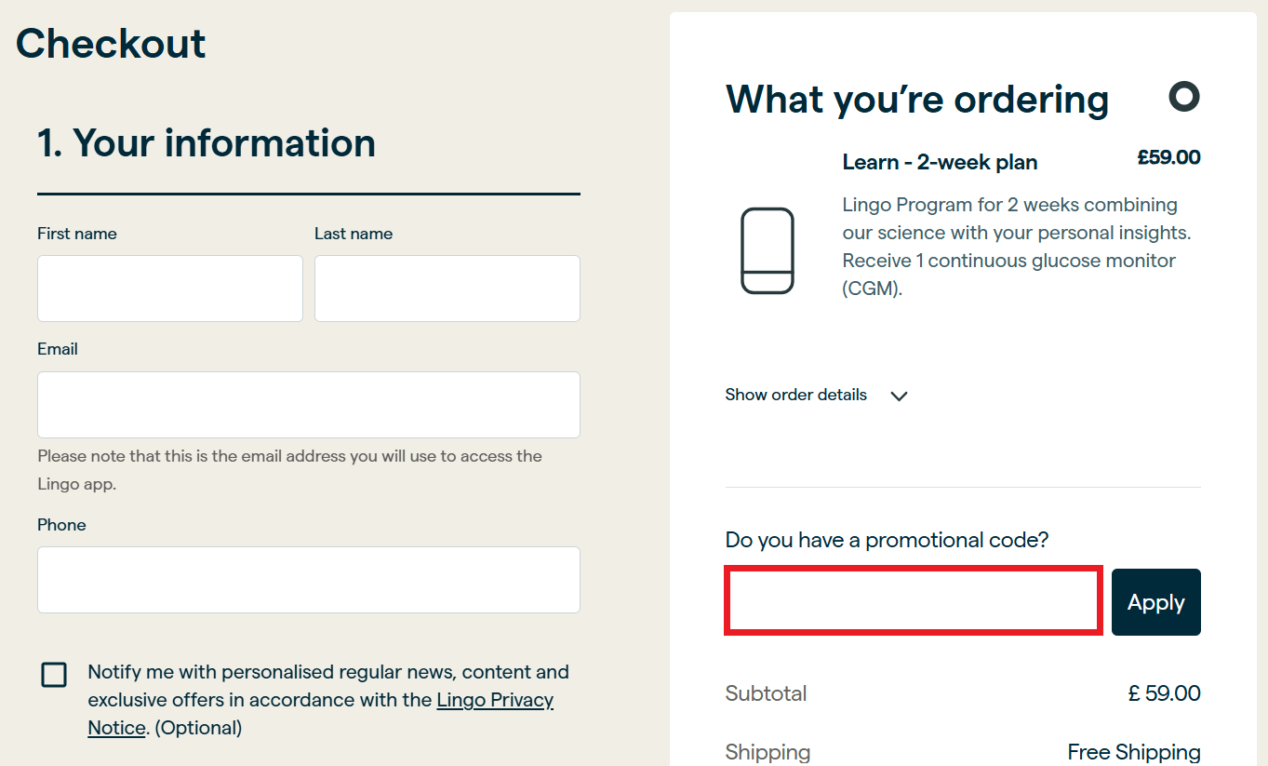The image size is (1268, 766).
Task: Click the £59.00 plan price
Action: tap(1168, 156)
